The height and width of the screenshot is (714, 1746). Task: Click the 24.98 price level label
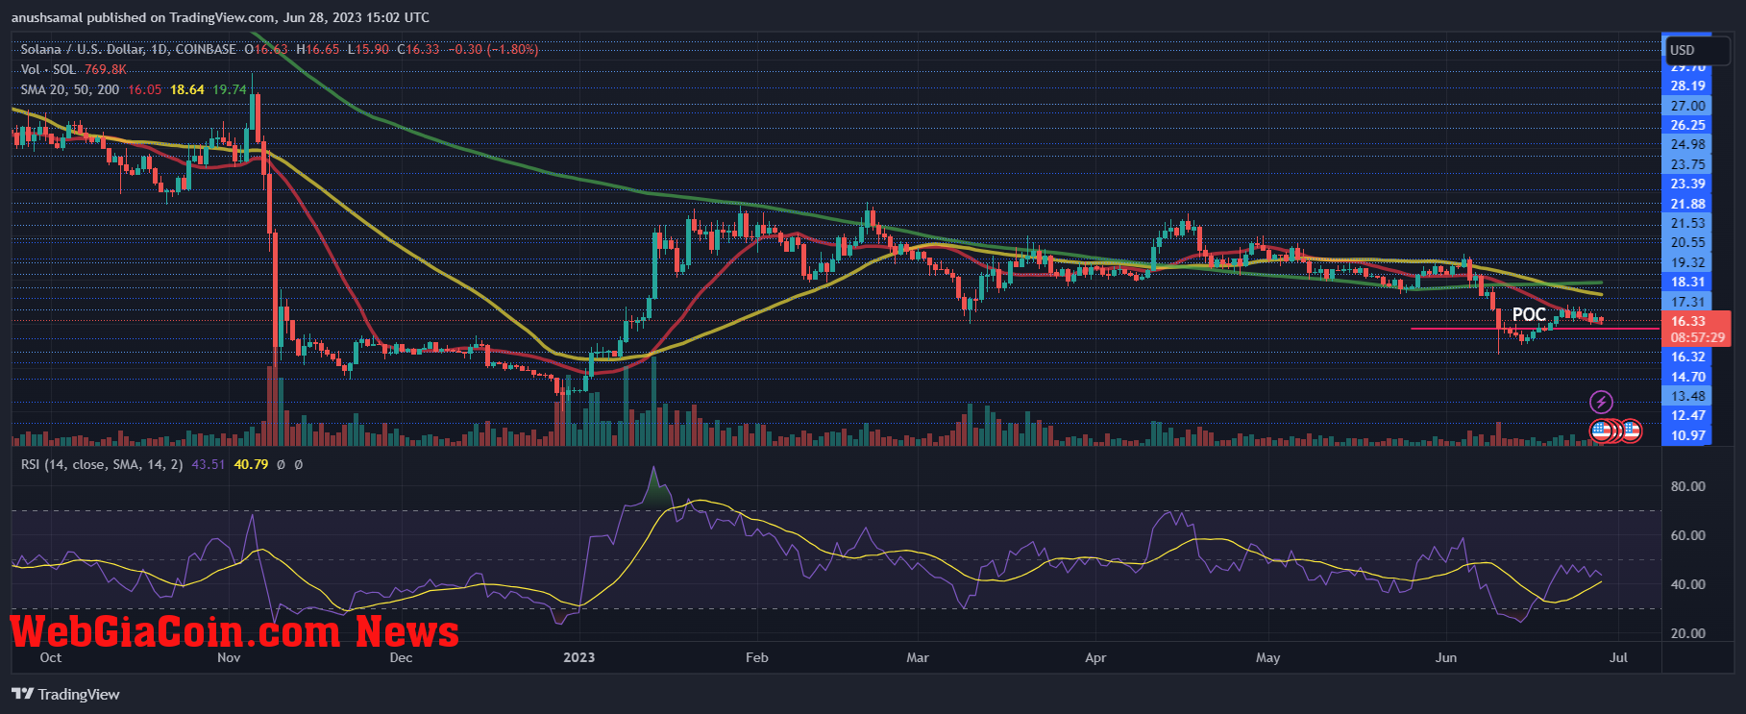click(1688, 144)
